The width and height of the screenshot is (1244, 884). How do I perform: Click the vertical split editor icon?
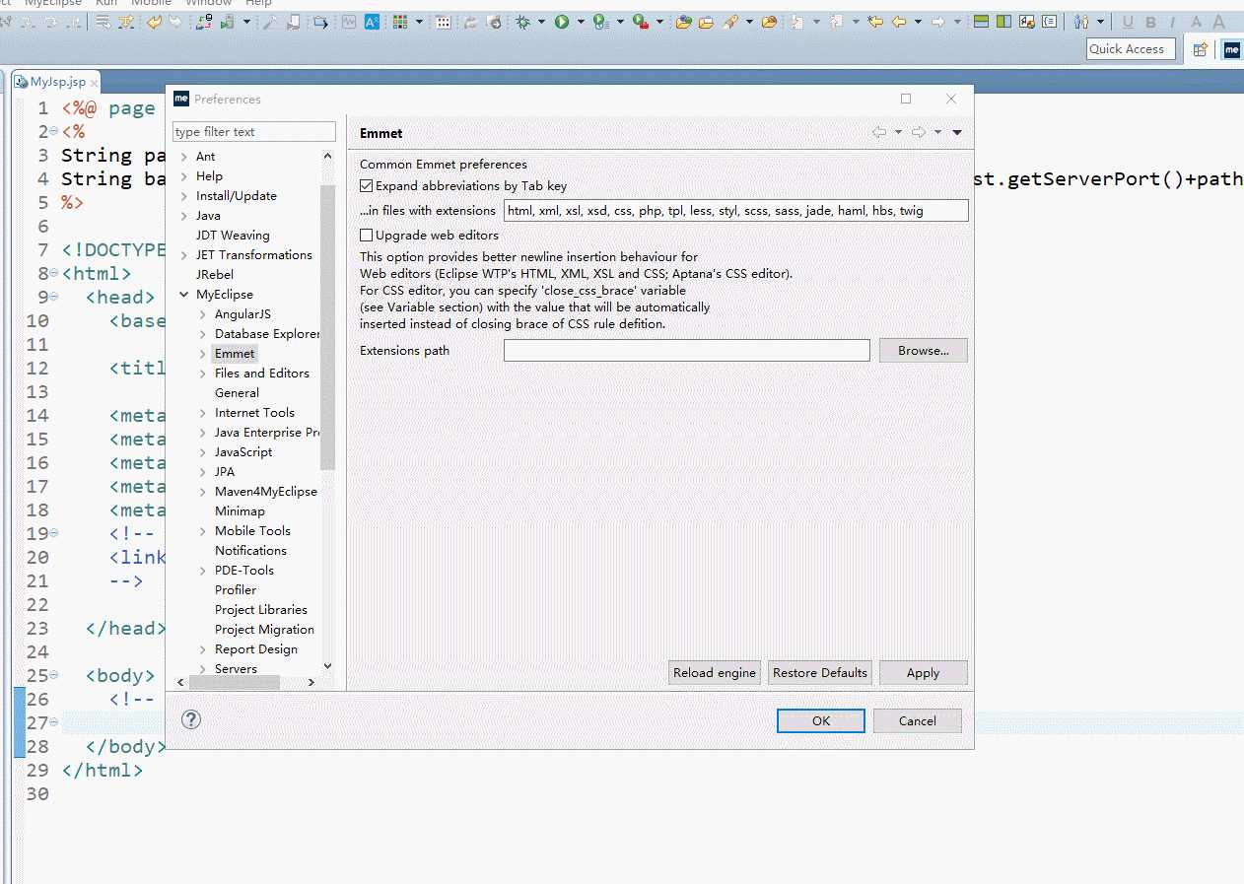1003,22
